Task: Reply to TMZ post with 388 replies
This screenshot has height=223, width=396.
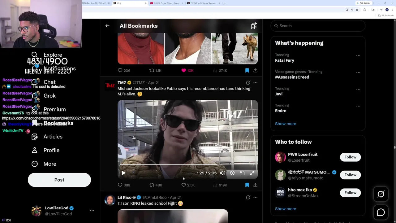Action: tap(124, 185)
